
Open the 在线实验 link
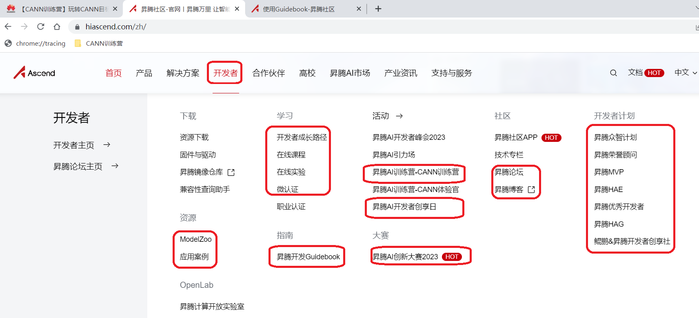click(x=291, y=172)
